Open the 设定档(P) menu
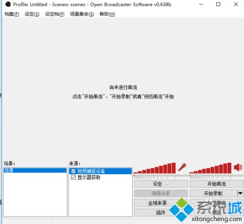This screenshot has height=224, width=244. [x=55, y=14]
